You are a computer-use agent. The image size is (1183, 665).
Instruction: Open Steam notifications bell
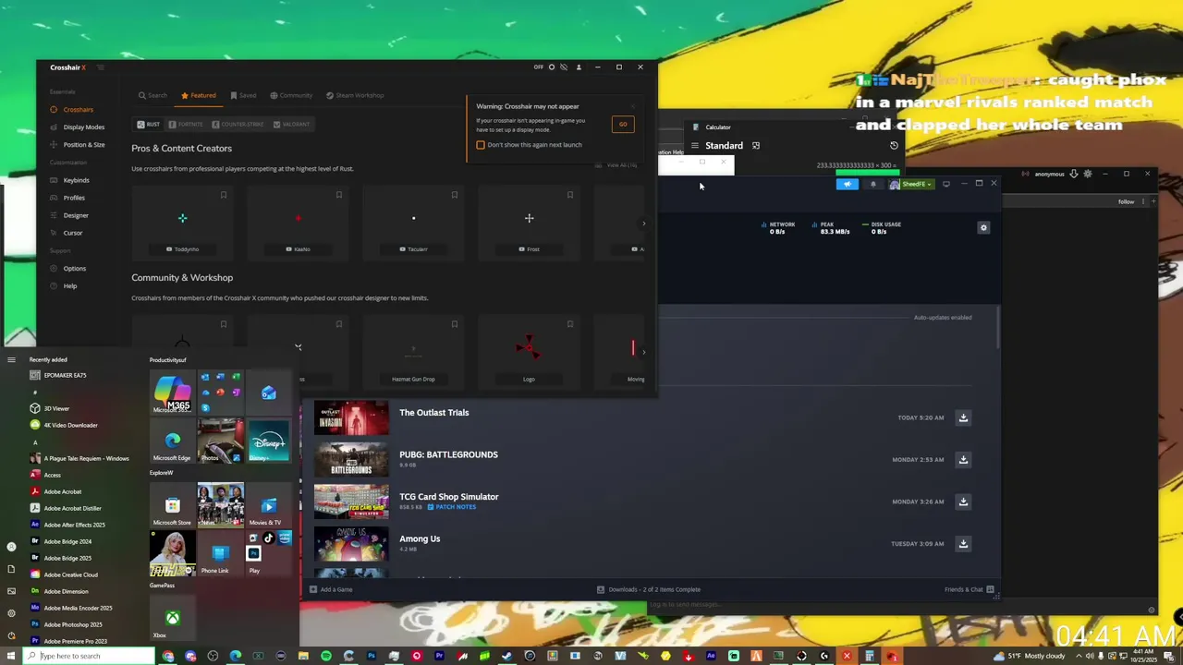coord(872,184)
